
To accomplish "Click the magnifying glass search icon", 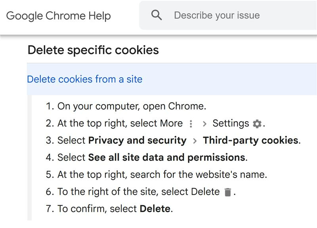I will pos(157,15).
